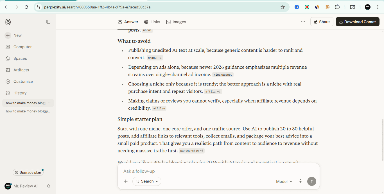Screen dimensions: 384x194
Task: Switch to the Answer tab
Action: [x=128, y=22]
